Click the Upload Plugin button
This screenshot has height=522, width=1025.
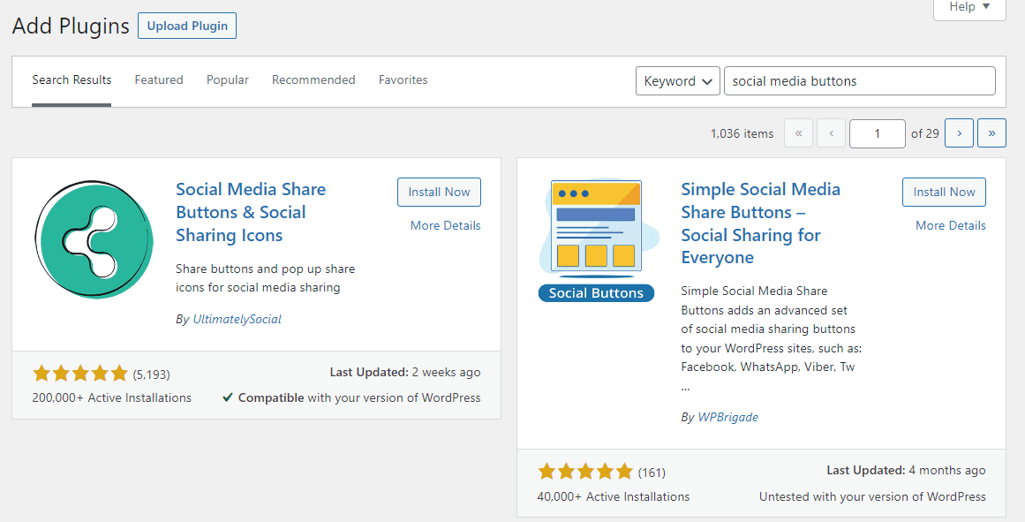[187, 26]
